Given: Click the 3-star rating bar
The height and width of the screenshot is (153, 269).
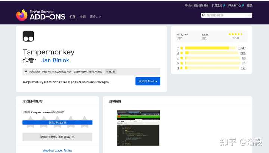Looking at the screenshot, I should pyautogui.click(x=213, y=58).
